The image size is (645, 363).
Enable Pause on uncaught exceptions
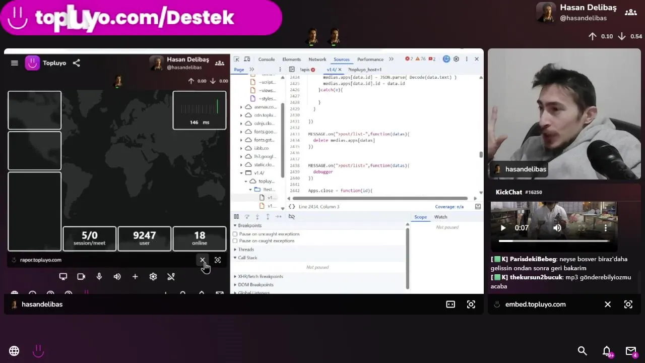[235, 234]
